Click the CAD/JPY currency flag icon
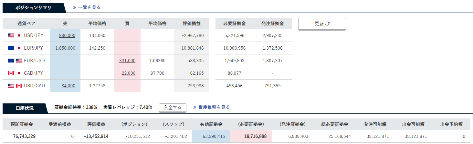The image size is (473, 144). 15,73
